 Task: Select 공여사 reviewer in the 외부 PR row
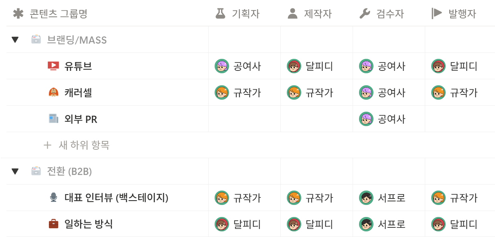(x=383, y=119)
